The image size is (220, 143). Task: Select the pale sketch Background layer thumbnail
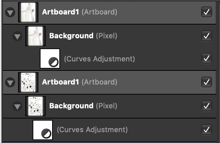click(x=35, y=36)
